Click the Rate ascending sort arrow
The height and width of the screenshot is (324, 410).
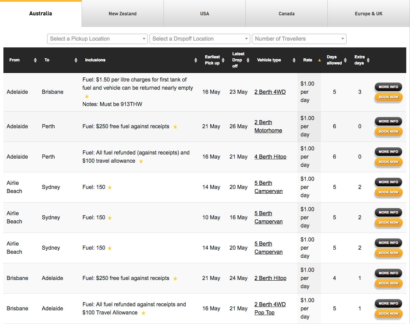(320, 60)
